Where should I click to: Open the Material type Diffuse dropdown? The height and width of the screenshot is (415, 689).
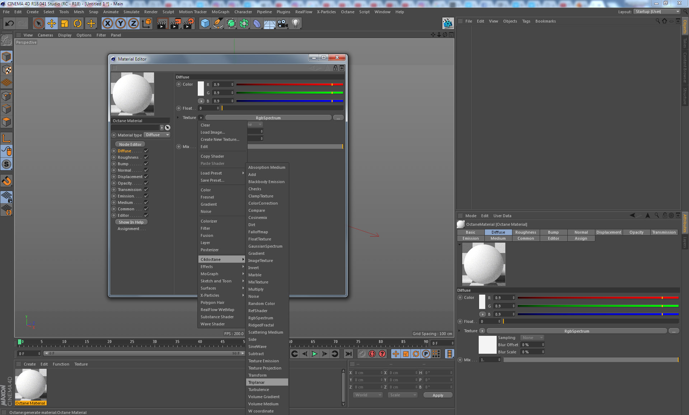coord(157,135)
